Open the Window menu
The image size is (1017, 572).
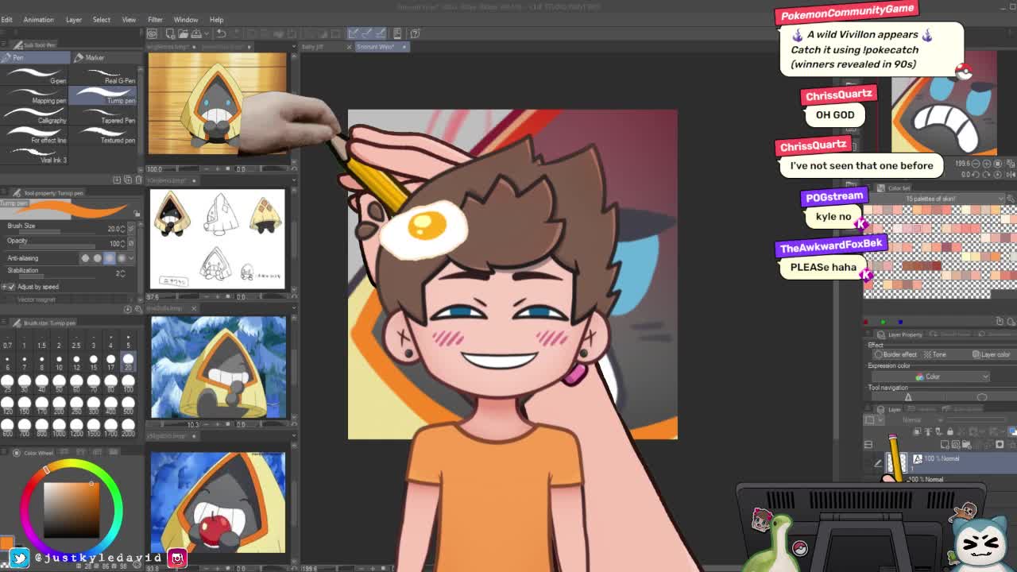[185, 20]
